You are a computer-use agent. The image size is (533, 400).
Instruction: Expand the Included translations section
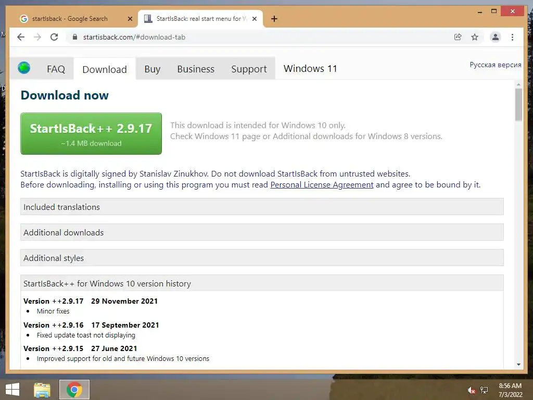coord(262,207)
